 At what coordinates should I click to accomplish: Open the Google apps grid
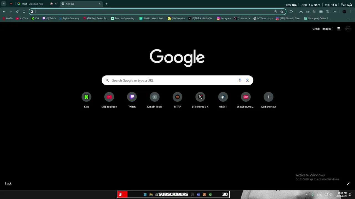click(x=338, y=29)
